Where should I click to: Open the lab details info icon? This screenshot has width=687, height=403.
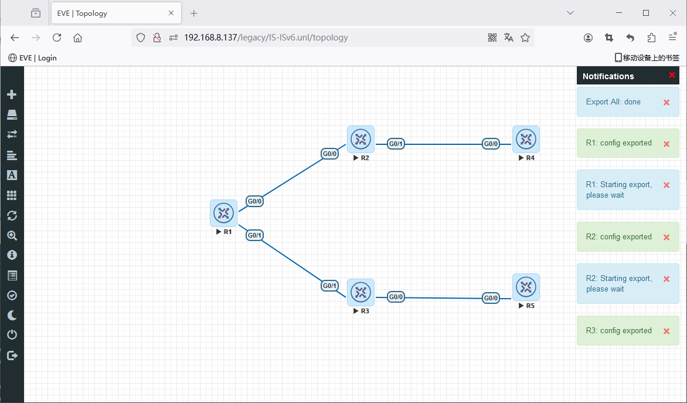pos(12,255)
